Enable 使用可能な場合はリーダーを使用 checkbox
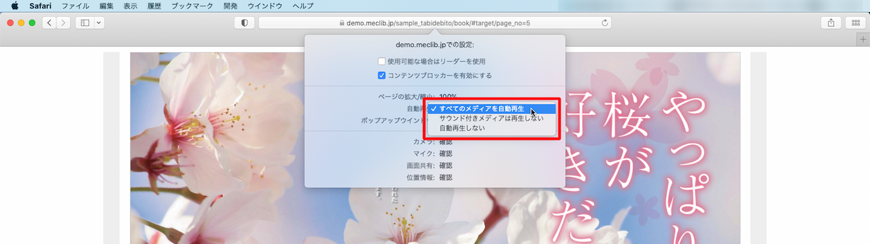870x244 pixels. coord(382,62)
